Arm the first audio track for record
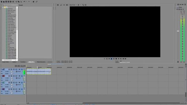The width and height of the screenshot is (187, 105). [9, 69]
